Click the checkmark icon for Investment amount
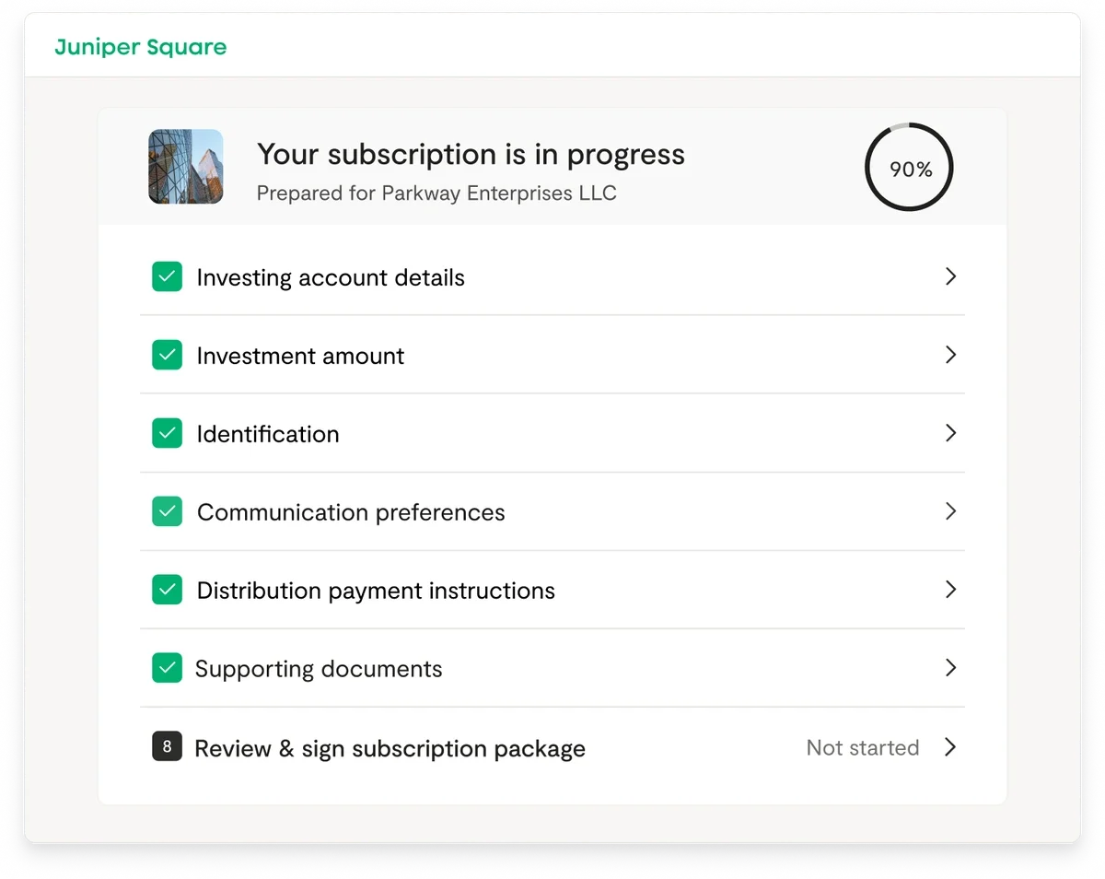The image size is (1105, 879). [167, 355]
